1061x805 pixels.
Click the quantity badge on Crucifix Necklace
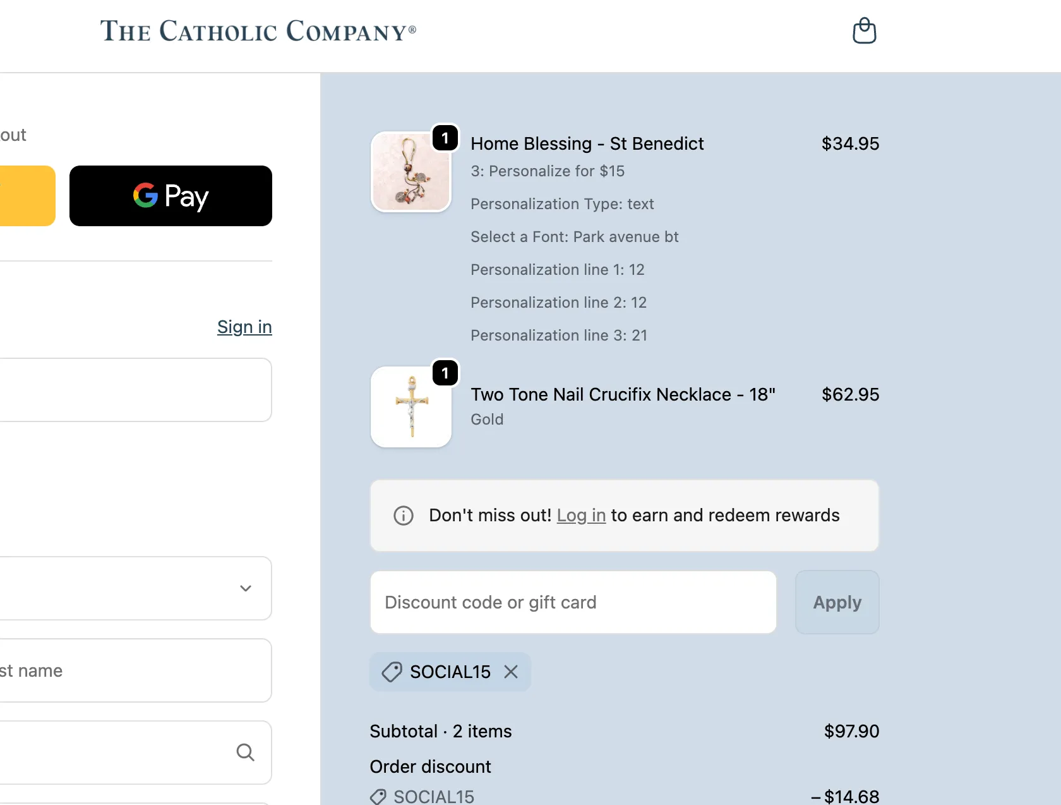(x=445, y=373)
